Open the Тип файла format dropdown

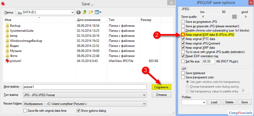tap(144, 95)
